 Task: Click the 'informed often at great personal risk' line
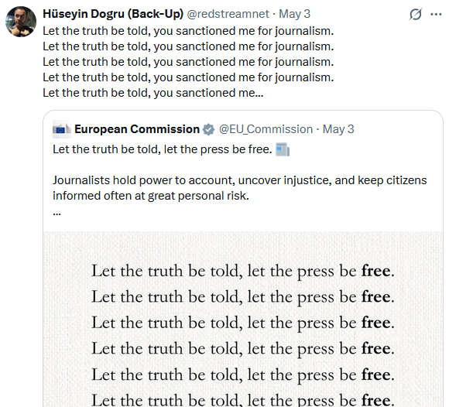pos(151,196)
